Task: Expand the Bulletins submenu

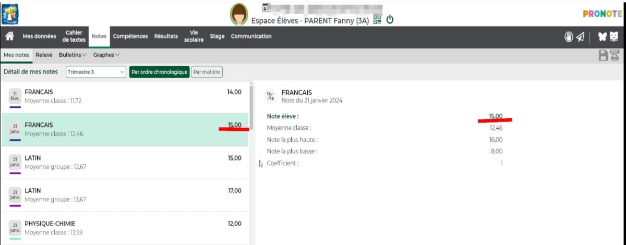Action: [73, 55]
